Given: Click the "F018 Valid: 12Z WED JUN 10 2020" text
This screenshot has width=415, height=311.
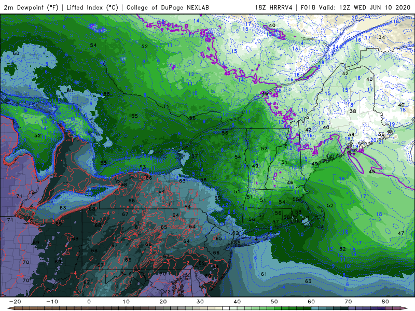Looking at the screenshot, I should click(355, 8).
